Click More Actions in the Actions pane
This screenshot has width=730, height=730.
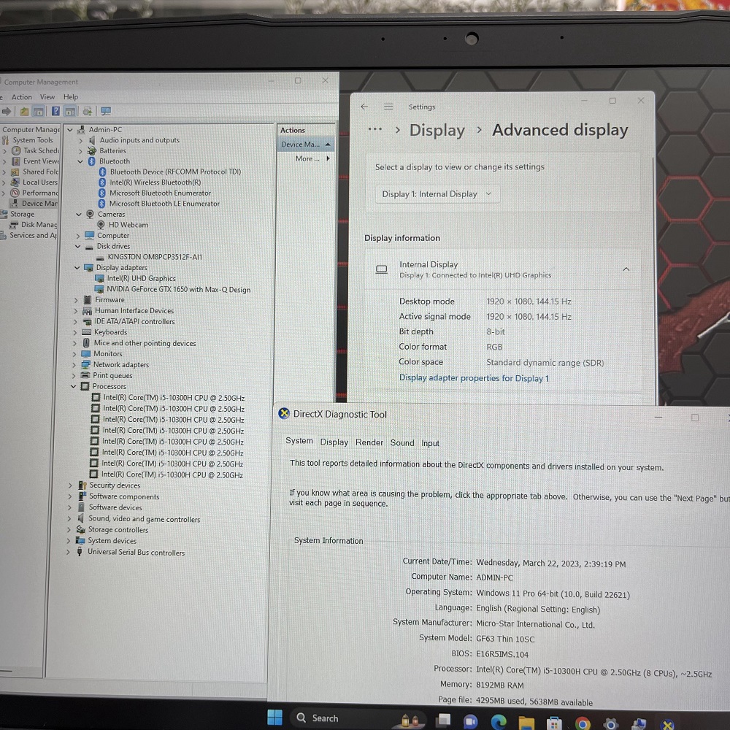click(307, 158)
